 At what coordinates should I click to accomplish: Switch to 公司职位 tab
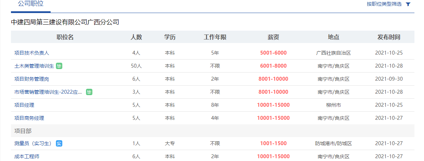click(x=30, y=4)
